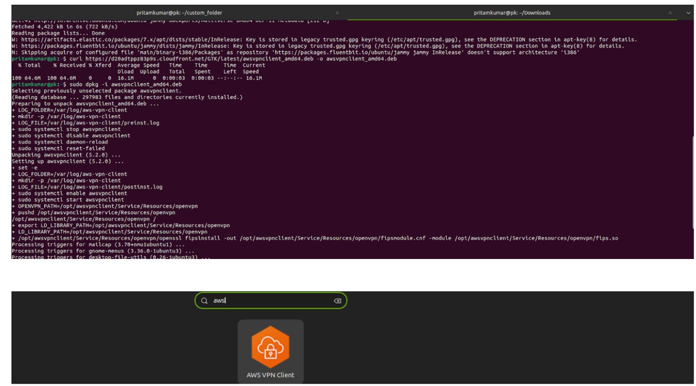
Task: Open the new-tab chevron in terminal titlebar
Action: click(688, 13)
